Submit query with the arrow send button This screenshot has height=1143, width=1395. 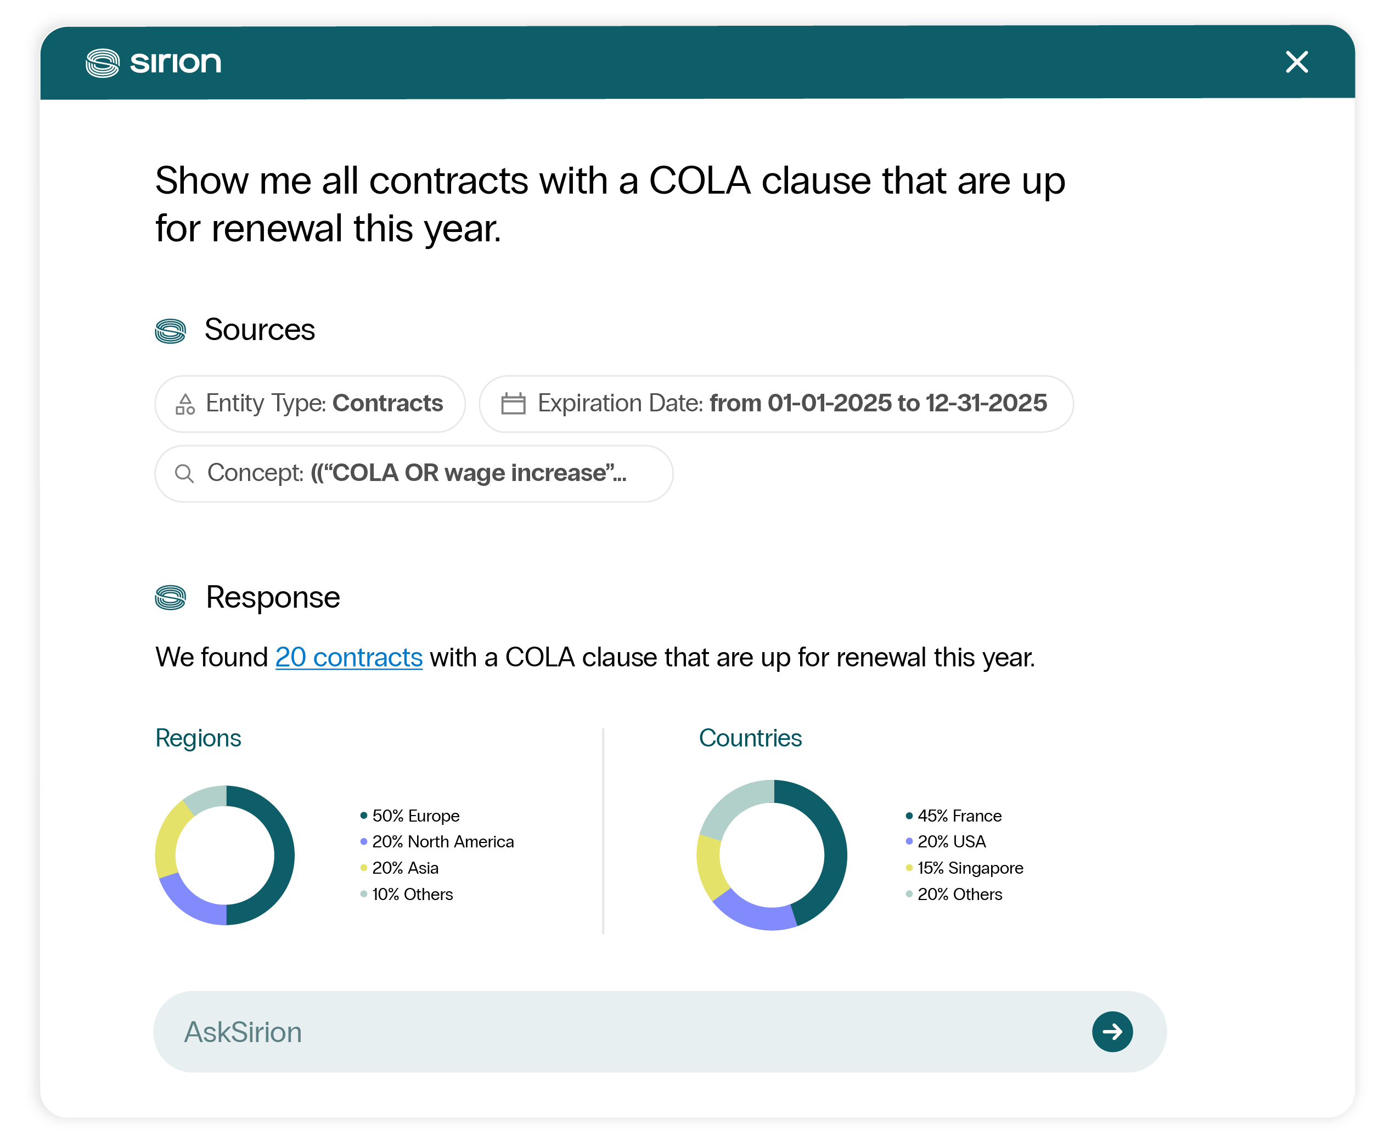[x=1112, y=1031]
